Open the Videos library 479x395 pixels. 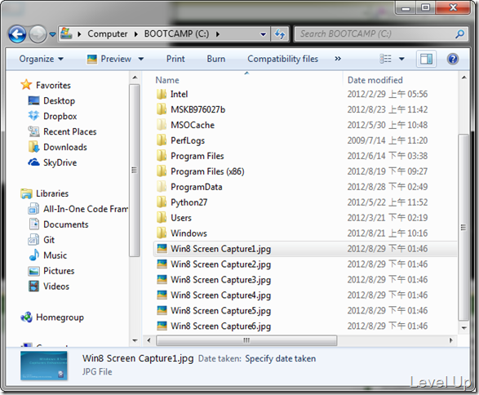point(49,286)
